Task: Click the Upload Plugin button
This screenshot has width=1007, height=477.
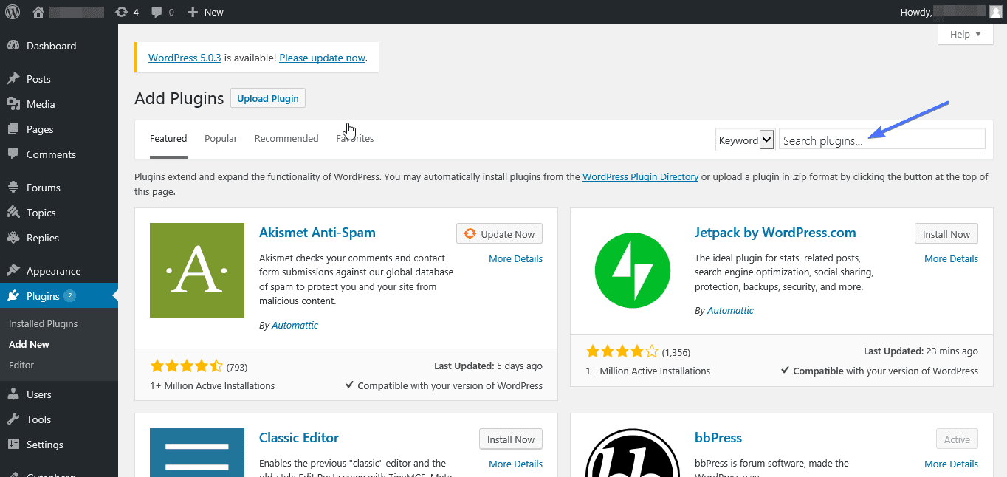Action: [268, 98]
